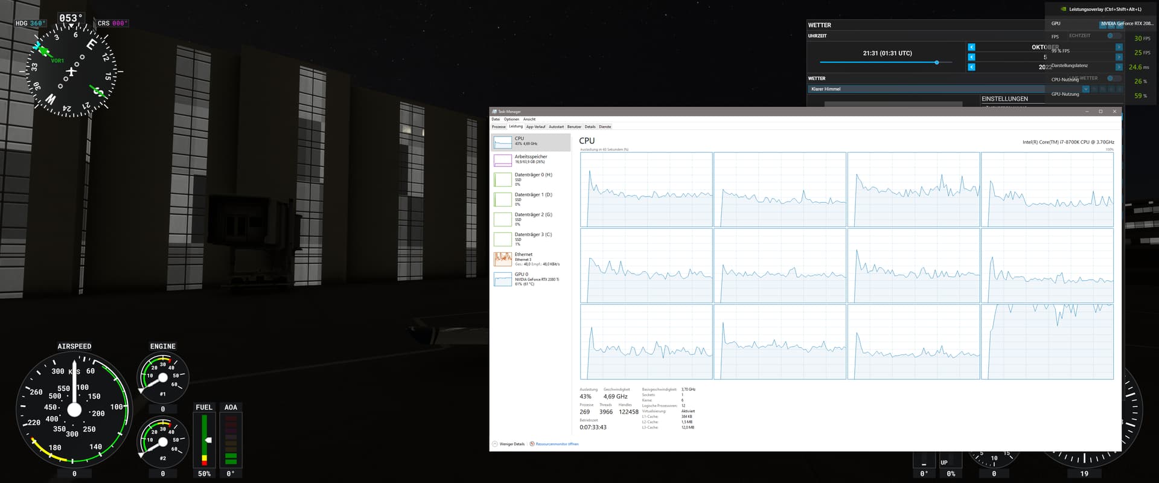Toggle the LIVE-WETTER switch

[1114, 78]
